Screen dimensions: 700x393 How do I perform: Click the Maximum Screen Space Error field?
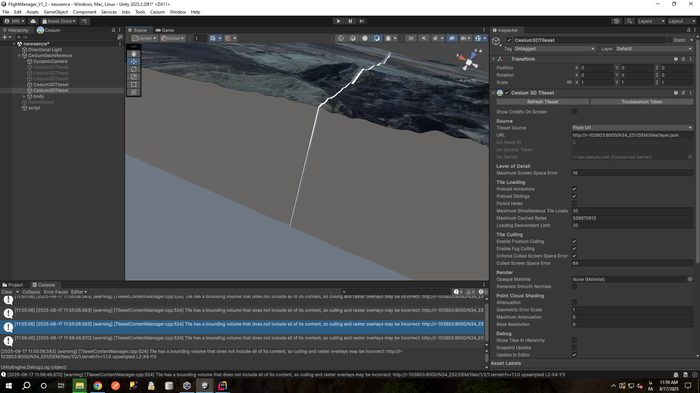632,173
